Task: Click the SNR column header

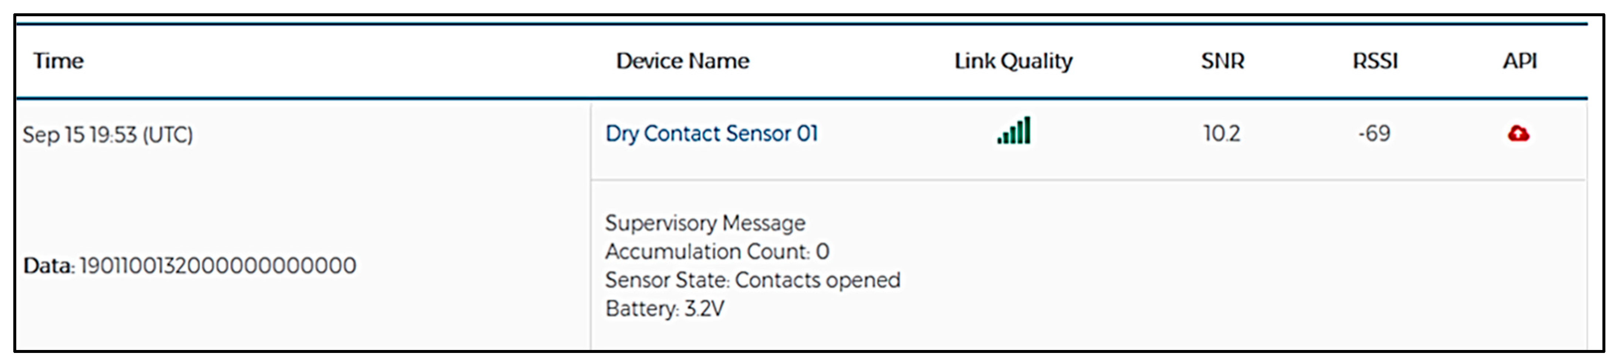Action: [x=1223, y=61]
